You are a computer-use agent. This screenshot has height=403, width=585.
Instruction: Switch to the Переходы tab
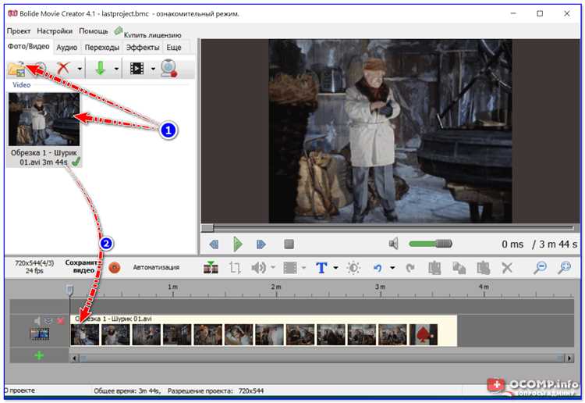pos(102,48)
